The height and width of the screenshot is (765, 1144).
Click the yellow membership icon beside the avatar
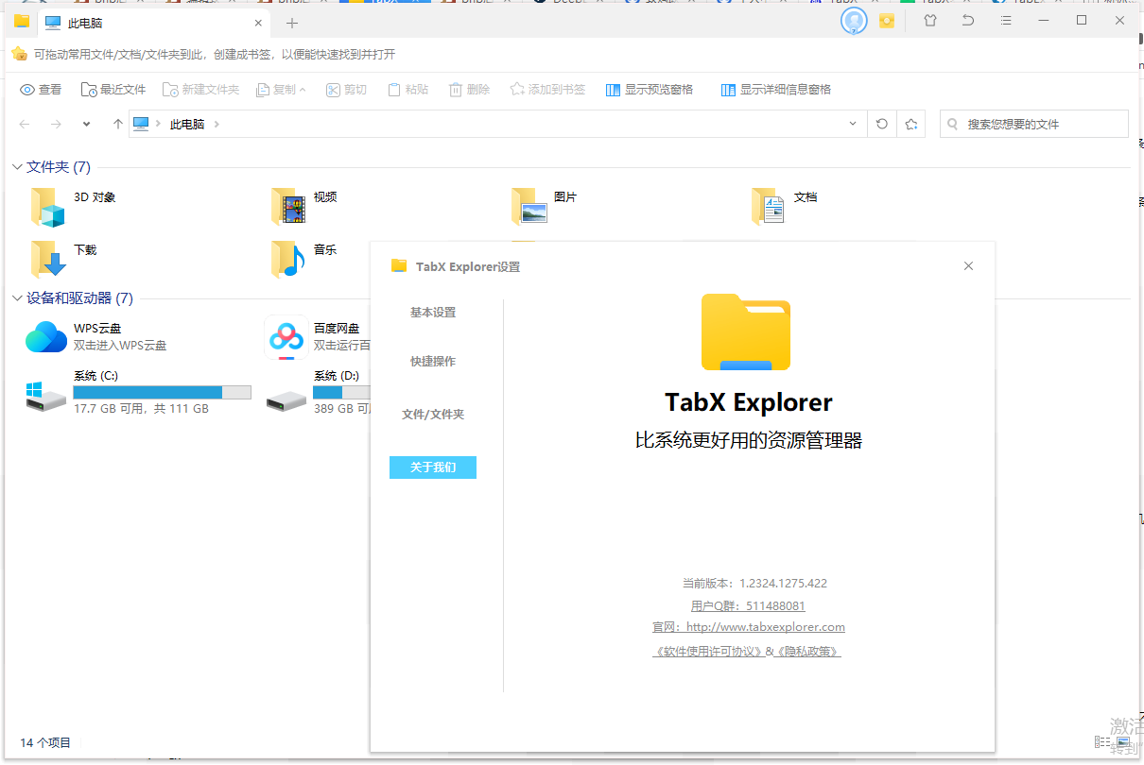pyautogui.click(x=886, y=20)
